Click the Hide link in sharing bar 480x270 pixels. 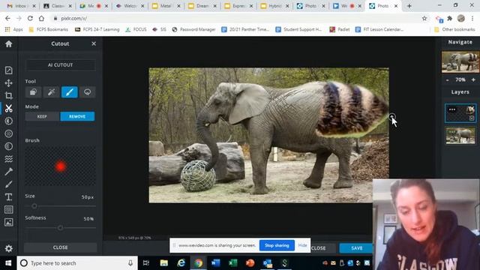pos(302,245)
